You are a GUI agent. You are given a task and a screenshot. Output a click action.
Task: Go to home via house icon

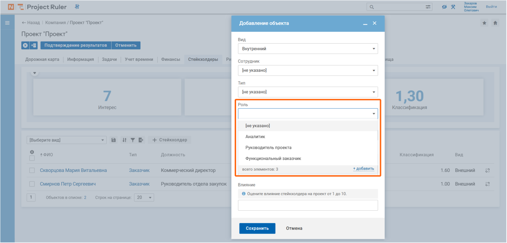(495, 23)
